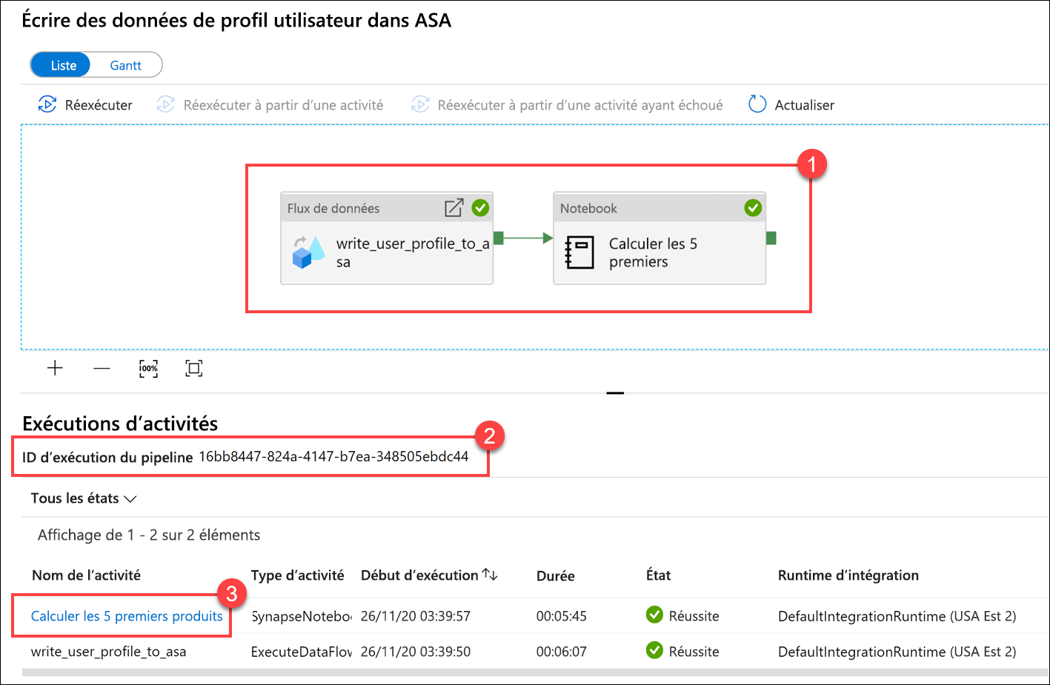
Task: Click start time 26/11/20 03:39:50
Action: pyautogui.click(x=415, y=652)
